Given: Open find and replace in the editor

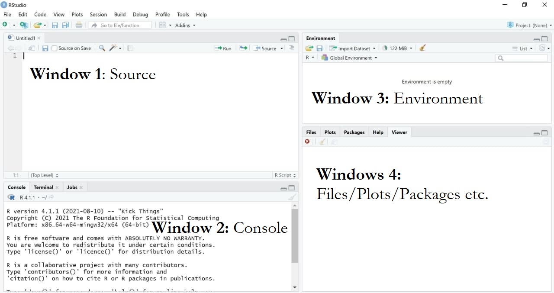Looking at the screenshot, I should click(x=101, y=48).
